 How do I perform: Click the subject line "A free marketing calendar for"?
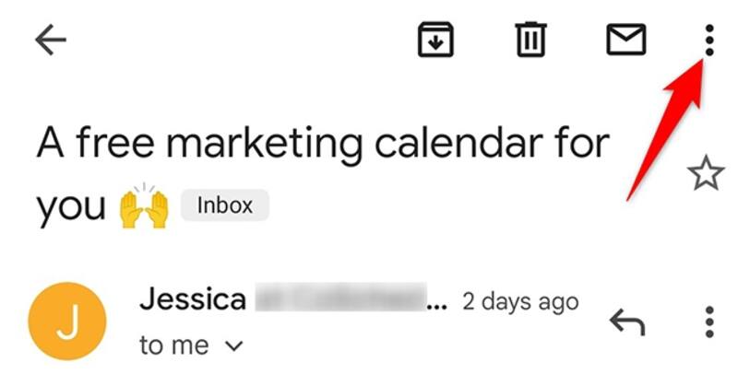(x=323, y=144)
